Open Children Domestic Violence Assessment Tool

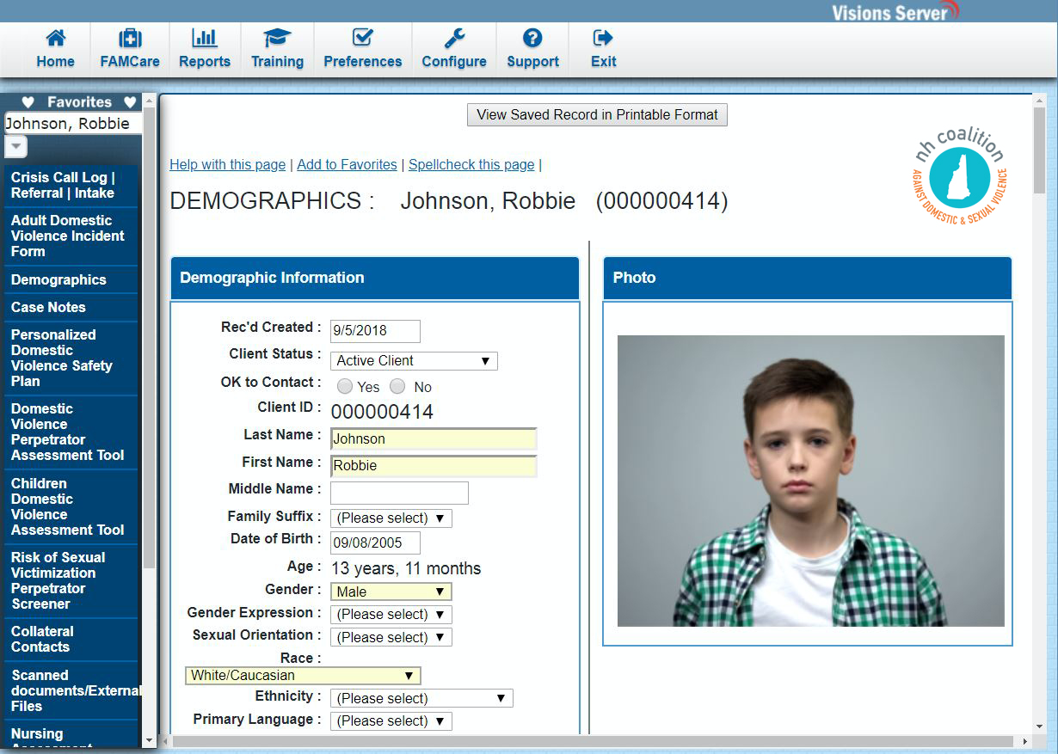pyautogui.click(x=71, y=506)
